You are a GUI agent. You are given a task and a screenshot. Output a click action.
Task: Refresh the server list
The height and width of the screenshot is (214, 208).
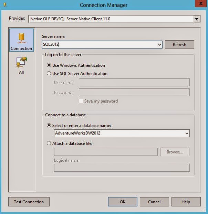coord(179,44)
